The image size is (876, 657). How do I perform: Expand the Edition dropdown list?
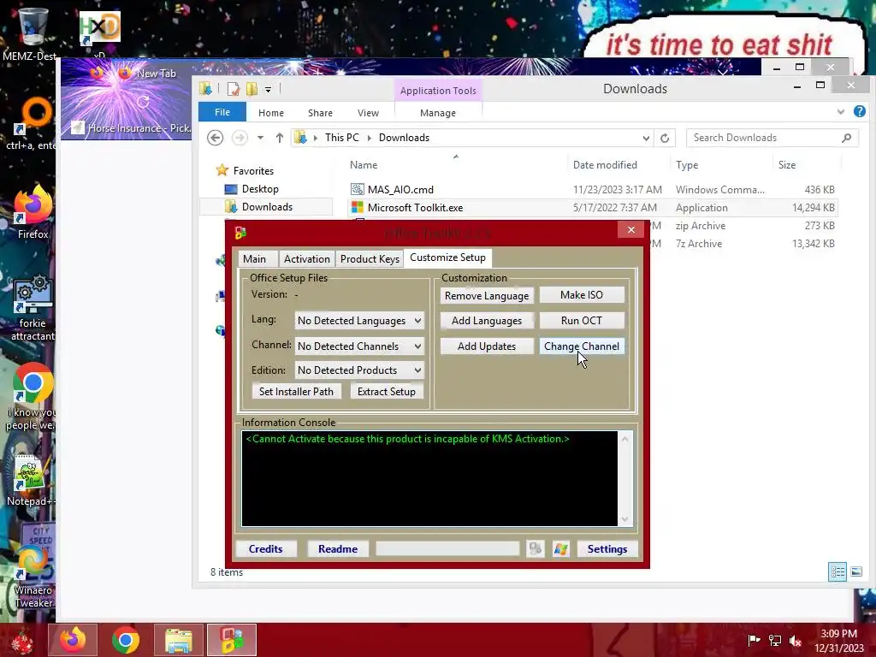[x=417, y=370]
